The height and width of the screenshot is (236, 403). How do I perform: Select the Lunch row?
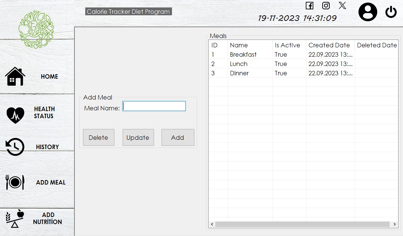click(303, 64)
